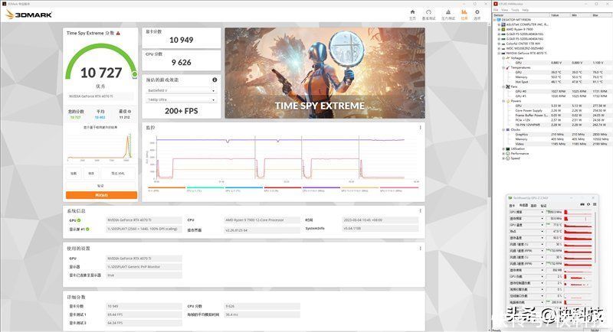The width and height of the screenshot is (613, 332).
Task: Open the Battlefield V game dropdown
Action: pos(182,90)
